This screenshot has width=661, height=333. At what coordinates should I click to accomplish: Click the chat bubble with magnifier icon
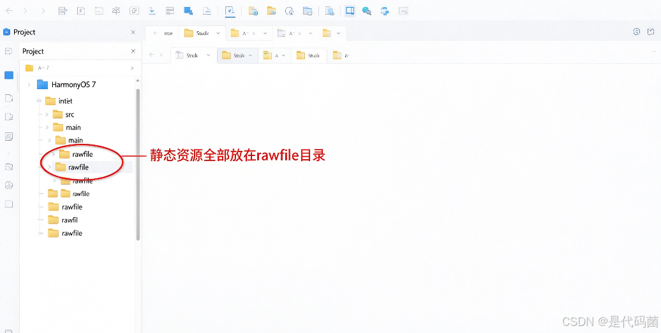click(367, 11)
